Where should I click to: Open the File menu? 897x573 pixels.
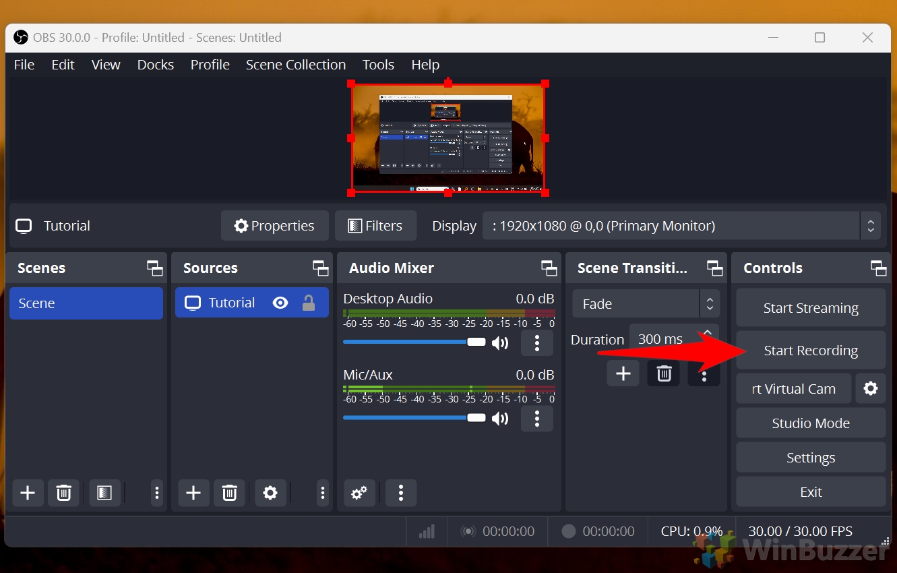click(x=24, y=65)
